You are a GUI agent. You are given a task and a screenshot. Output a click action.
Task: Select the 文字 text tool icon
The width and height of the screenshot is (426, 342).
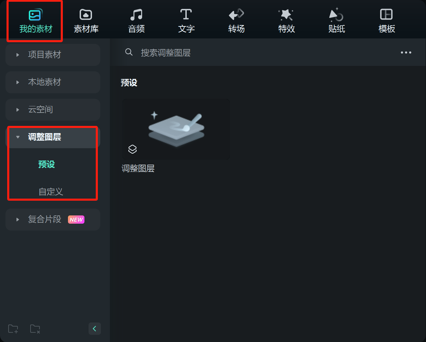pyautogui.click(x=186, y=20)
